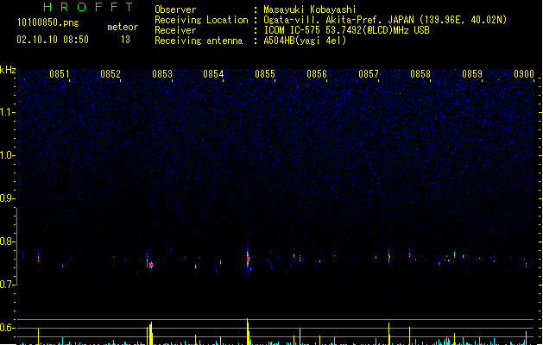Click the 0.7 kHz axis label
The image size is (543, 345).
point(7,285)
